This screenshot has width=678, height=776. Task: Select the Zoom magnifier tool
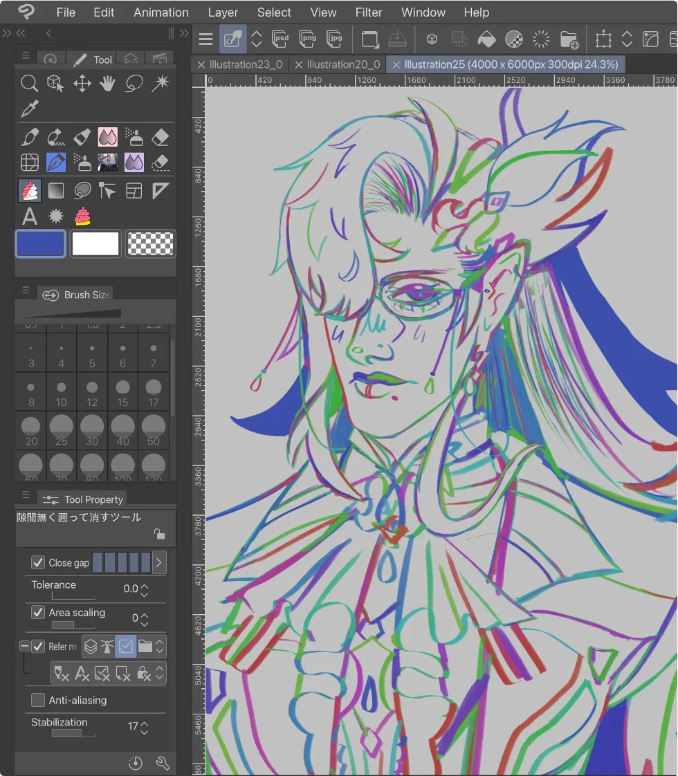pos(29,83)
